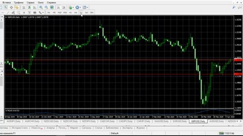Switch to the XAUUSD,Daily chart tab

[x=161, y=121]
